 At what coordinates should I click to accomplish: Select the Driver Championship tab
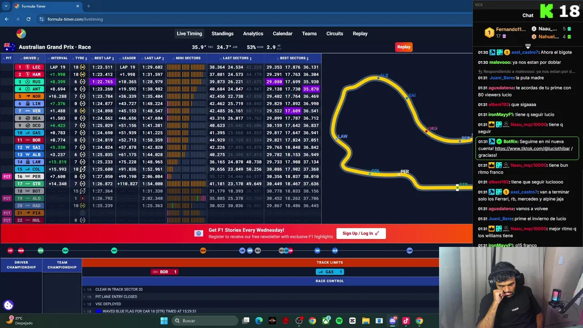(21, 265)
